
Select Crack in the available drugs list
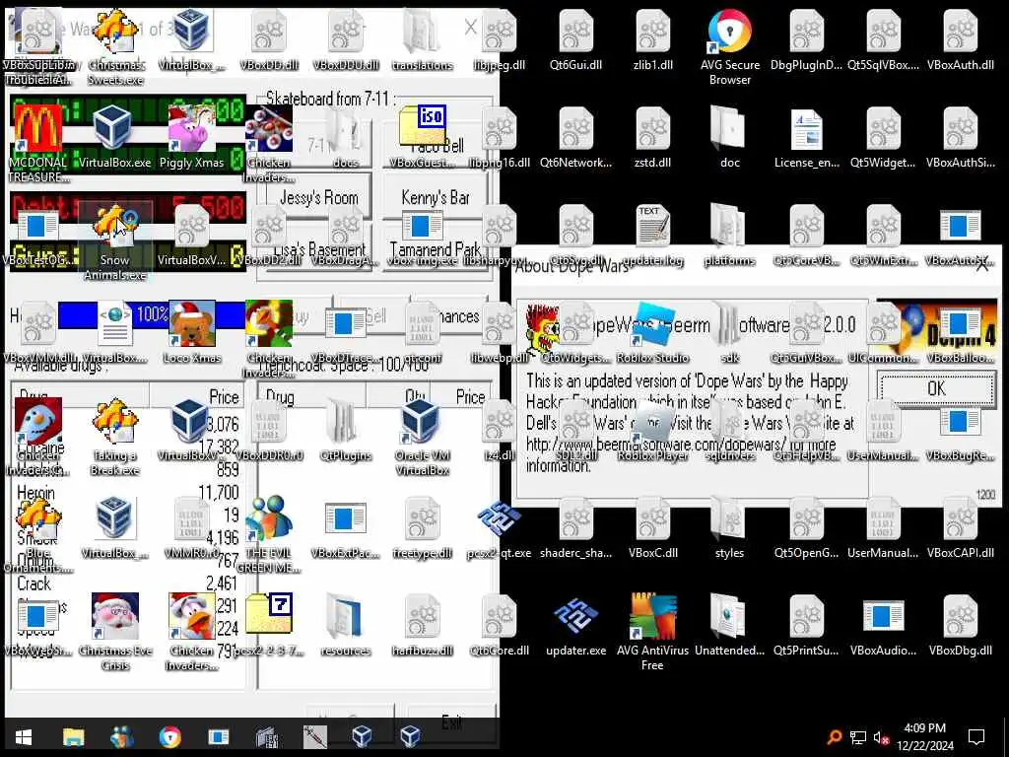pyautogui.click(x=34, y=584)
